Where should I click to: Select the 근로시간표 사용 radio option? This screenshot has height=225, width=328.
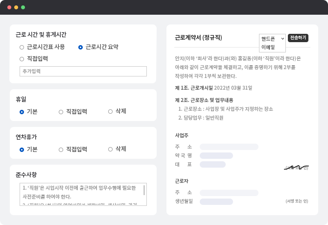(x=22, y=47)
